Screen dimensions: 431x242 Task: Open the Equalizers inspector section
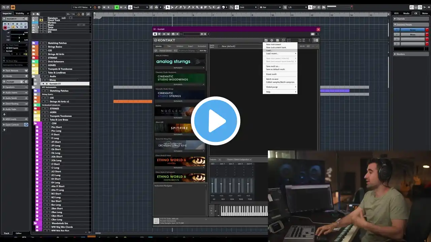15,87
